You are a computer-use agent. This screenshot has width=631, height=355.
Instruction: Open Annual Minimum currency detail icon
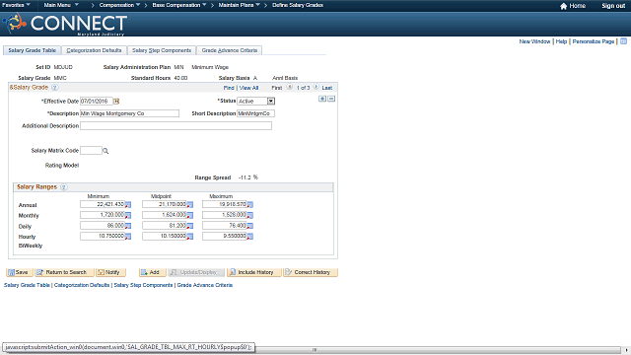(128, 205)
